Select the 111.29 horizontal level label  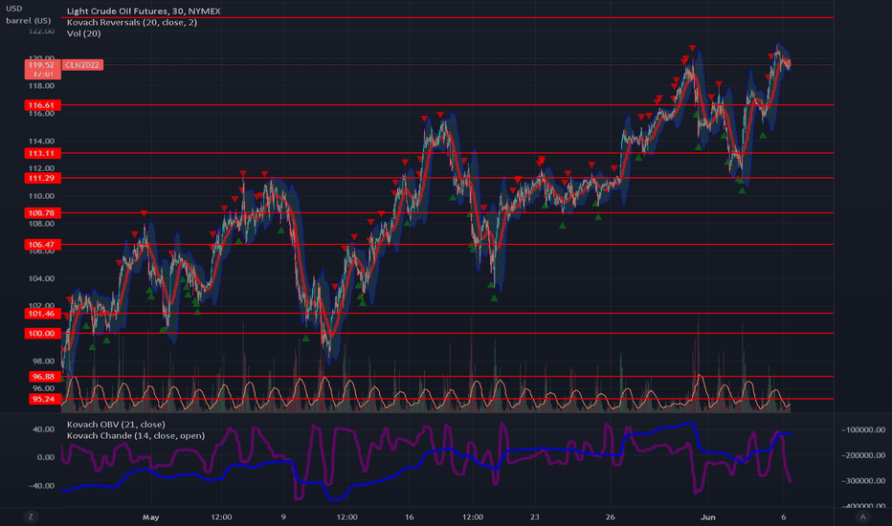click(x=43, y=178)
